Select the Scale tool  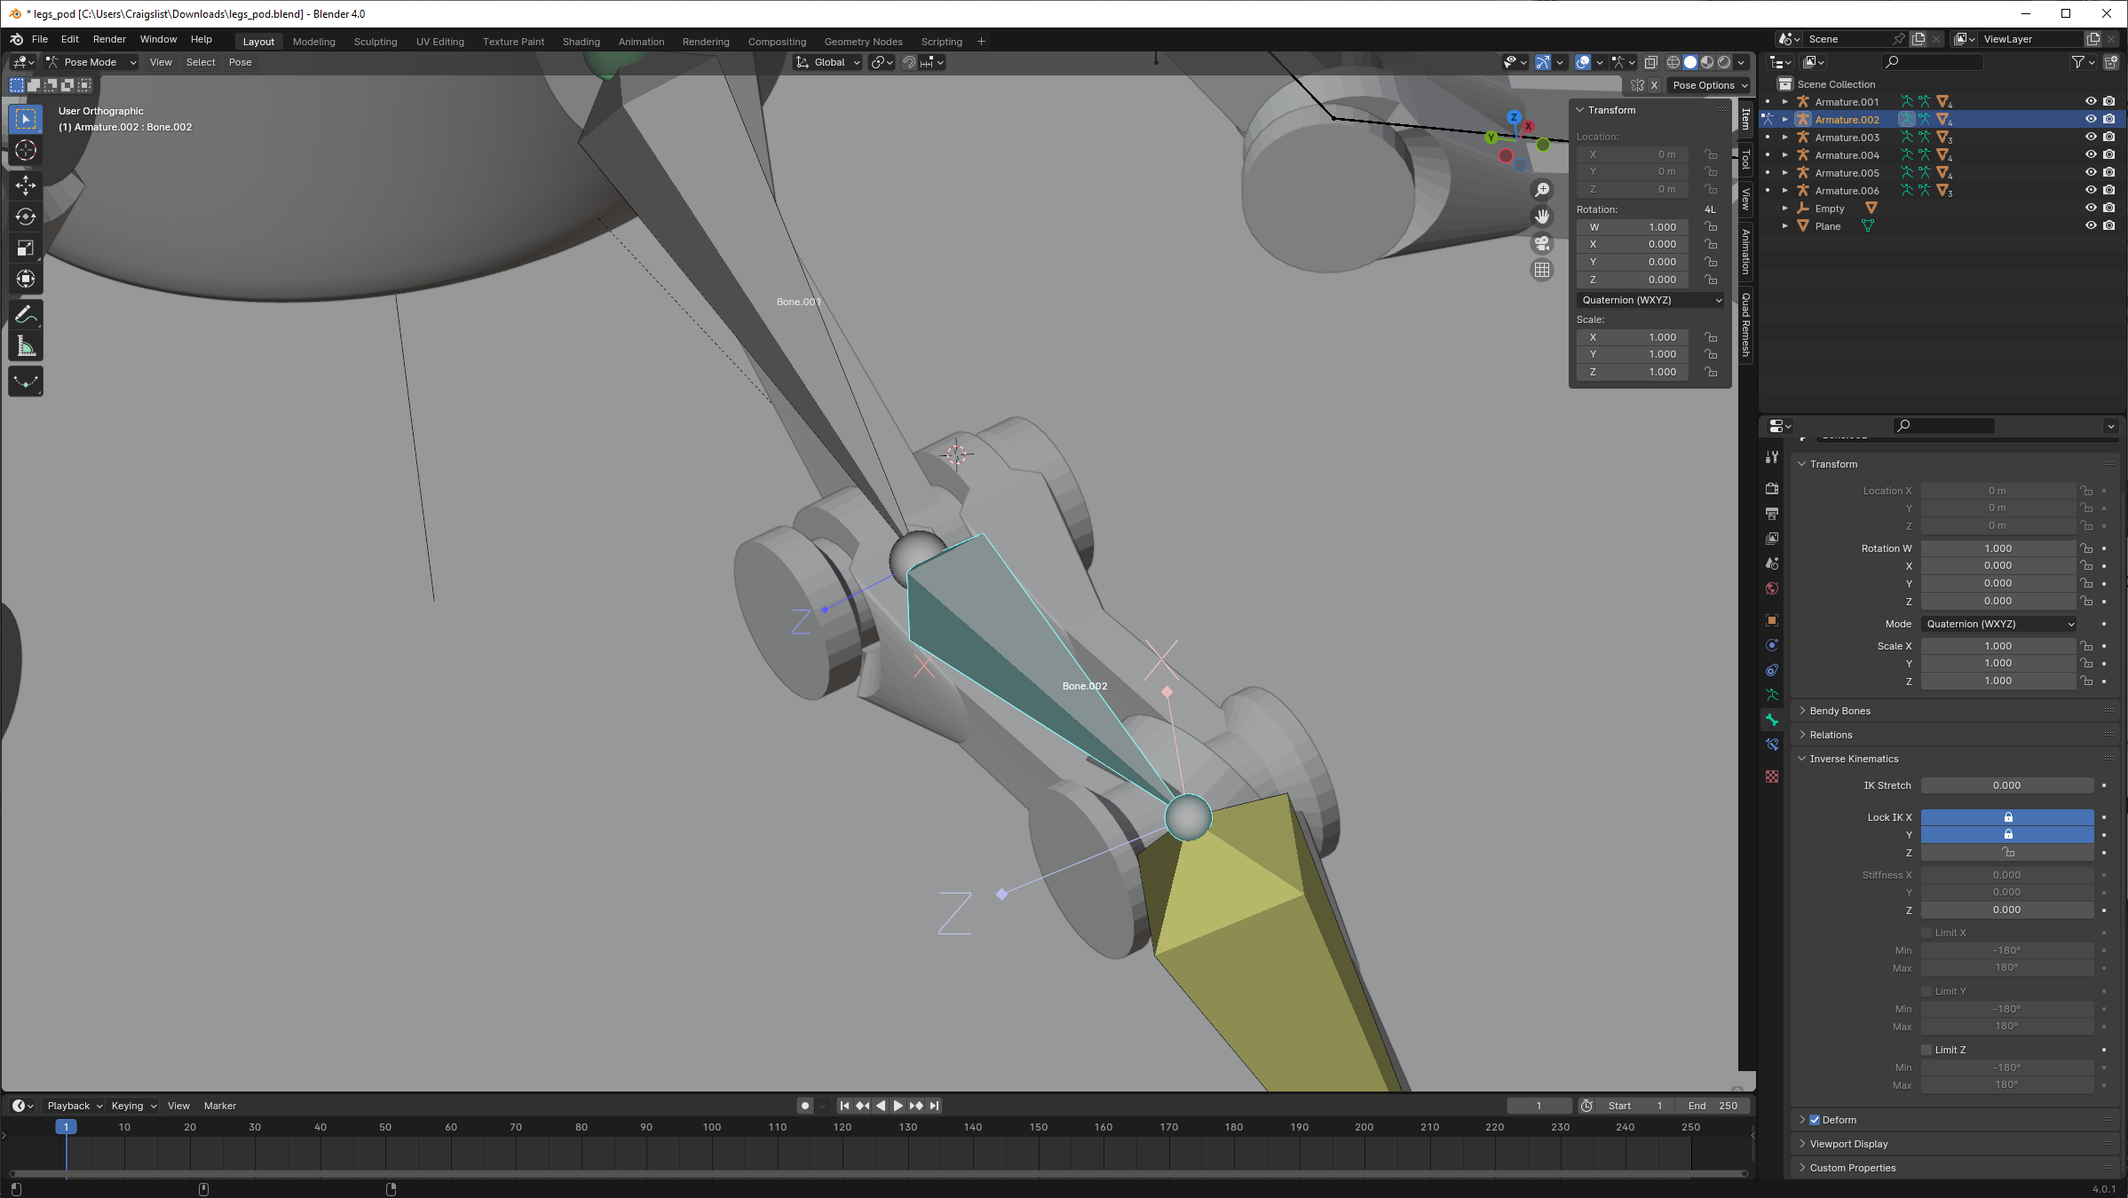pyautogui.click(x=26, y=248)
